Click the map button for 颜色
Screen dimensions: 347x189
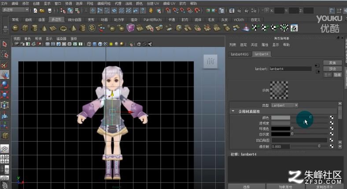point(332,117)
